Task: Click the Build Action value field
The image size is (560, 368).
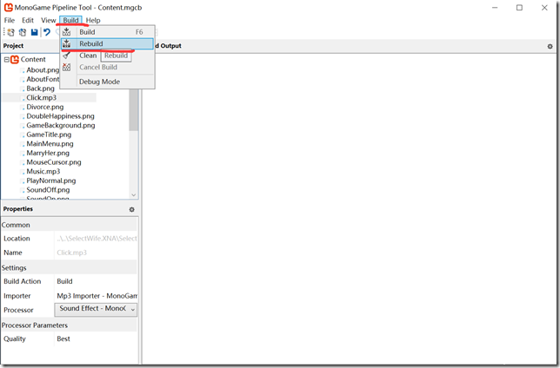Action: point(65,282)
